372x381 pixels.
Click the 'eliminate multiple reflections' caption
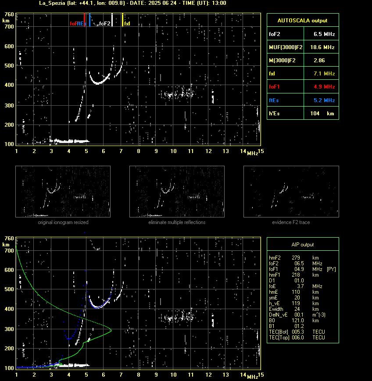tap(177, 222)
